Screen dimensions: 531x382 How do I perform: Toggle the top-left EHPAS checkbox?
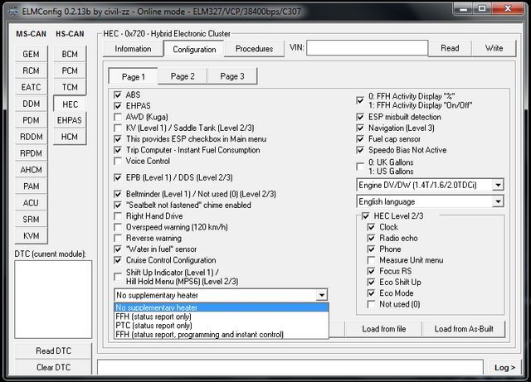point(118,106)
